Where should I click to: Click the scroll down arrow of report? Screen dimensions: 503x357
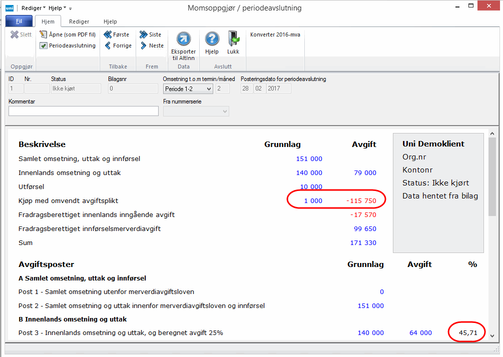[492, 336]
